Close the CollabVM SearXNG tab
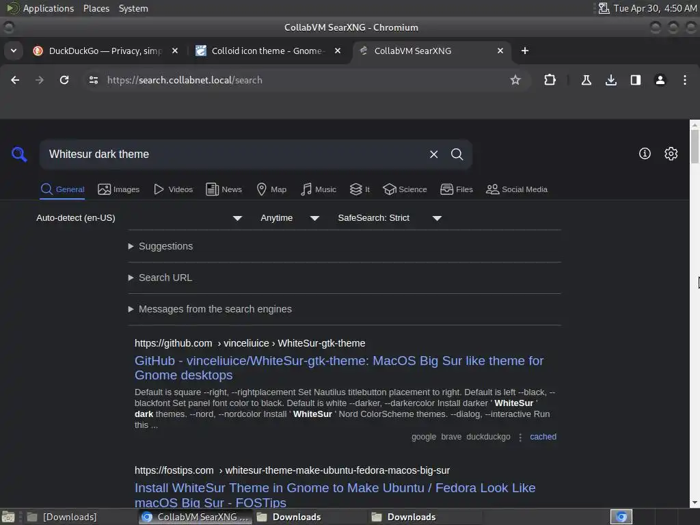This screenshot has height=525, width=700. point(500,51)
